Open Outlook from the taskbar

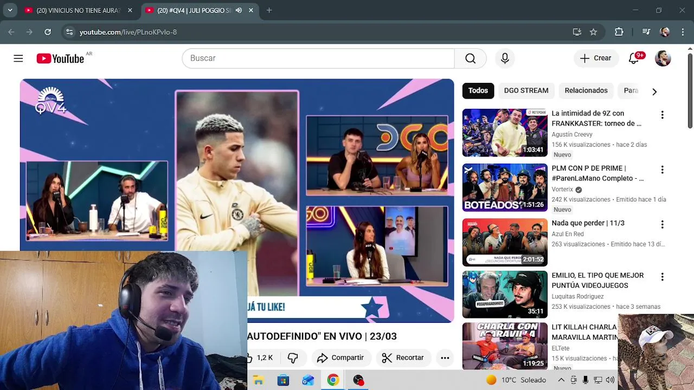pos(308,380)
